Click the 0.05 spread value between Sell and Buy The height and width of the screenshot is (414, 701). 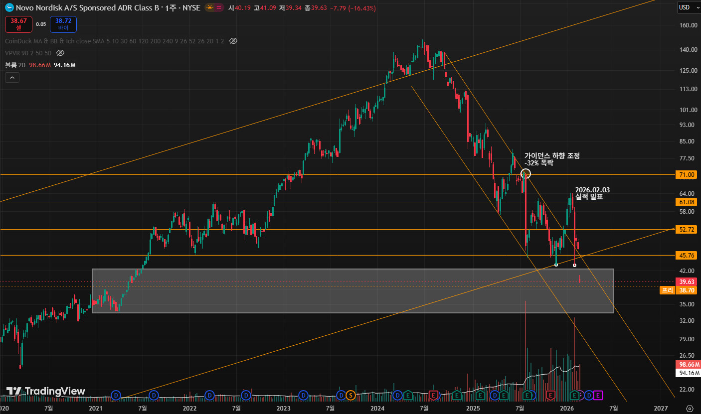click(41, 24)
